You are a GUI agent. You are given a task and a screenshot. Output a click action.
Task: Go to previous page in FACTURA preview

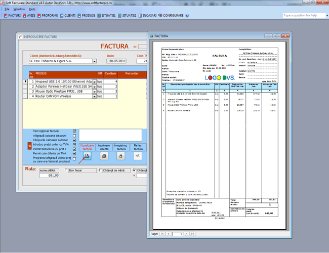pyautogui.click(x=169, y=234)
